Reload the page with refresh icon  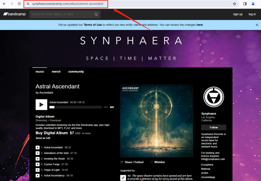19,4
